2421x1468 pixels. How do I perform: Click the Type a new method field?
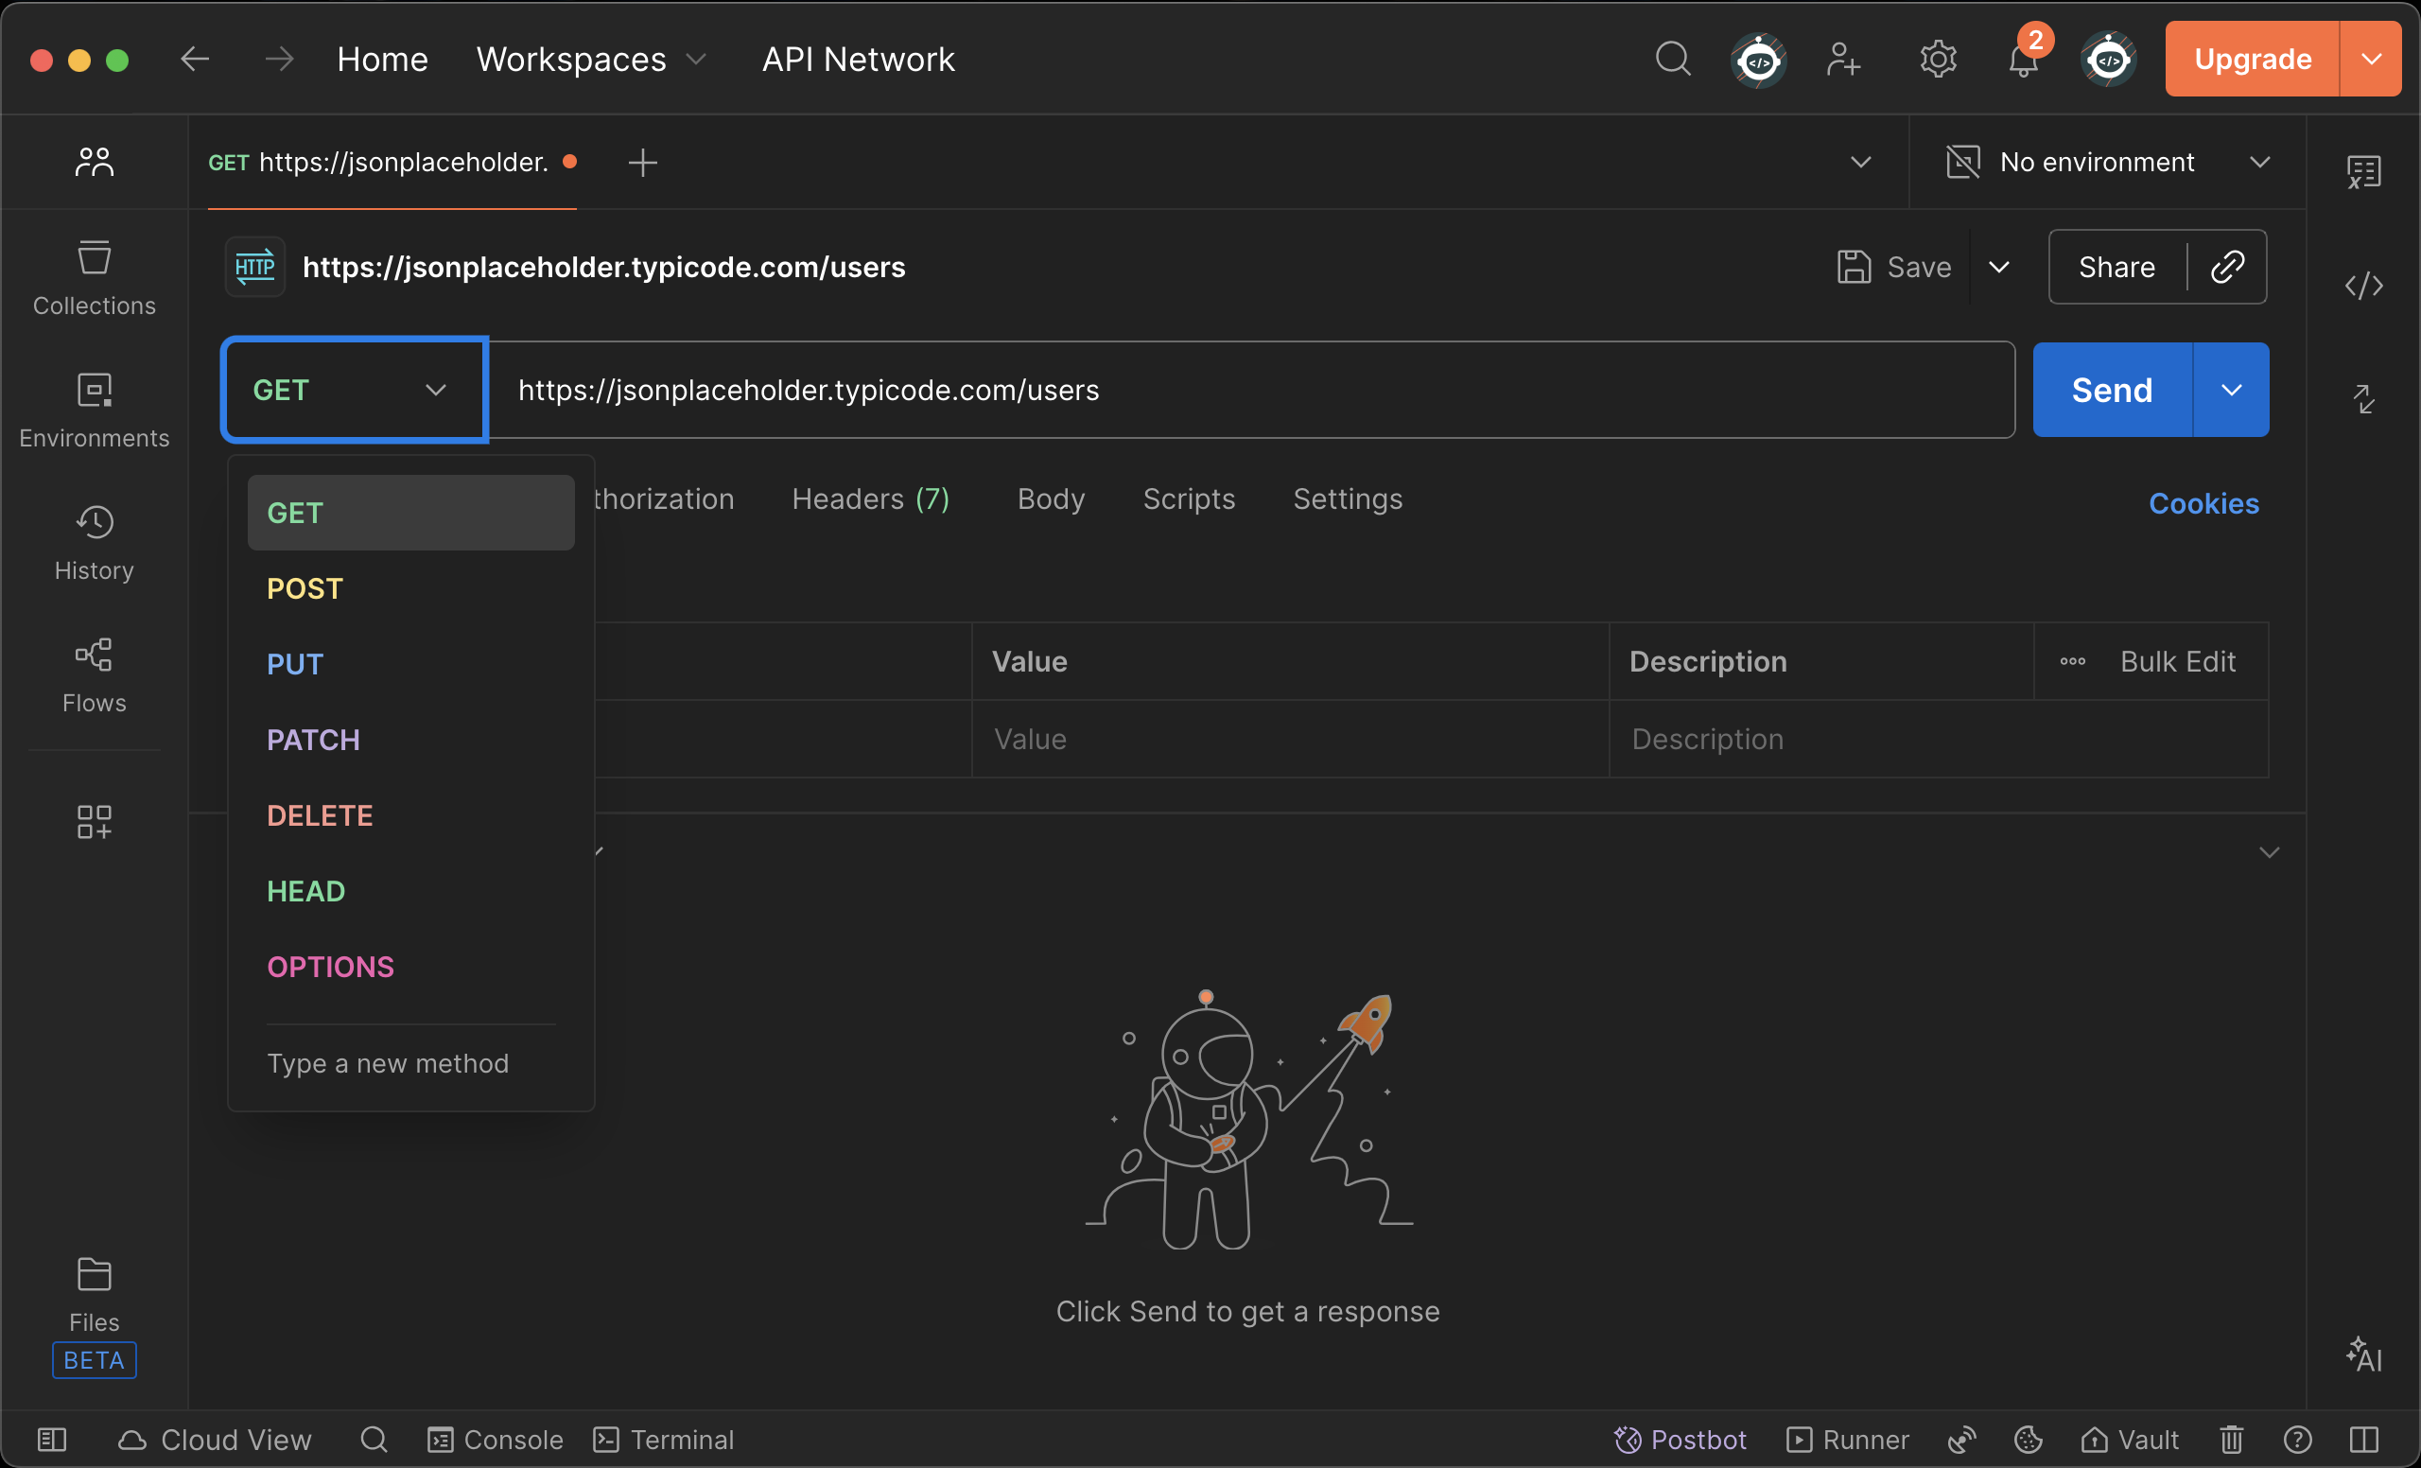coord(388,1063)
